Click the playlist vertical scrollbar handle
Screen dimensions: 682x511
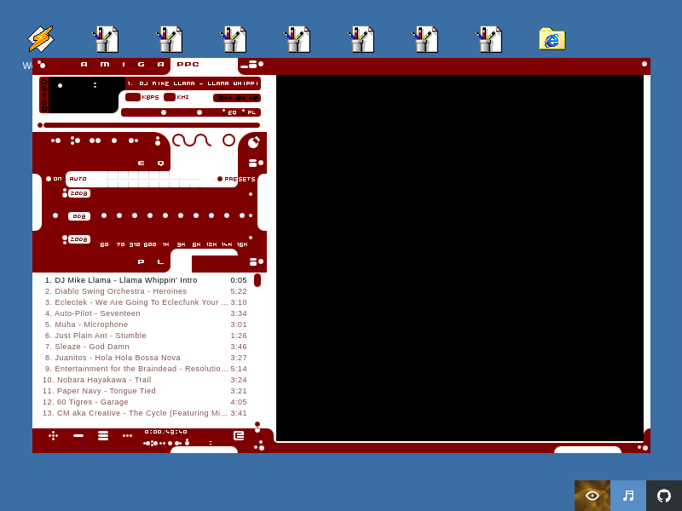(x=257, y=280)
